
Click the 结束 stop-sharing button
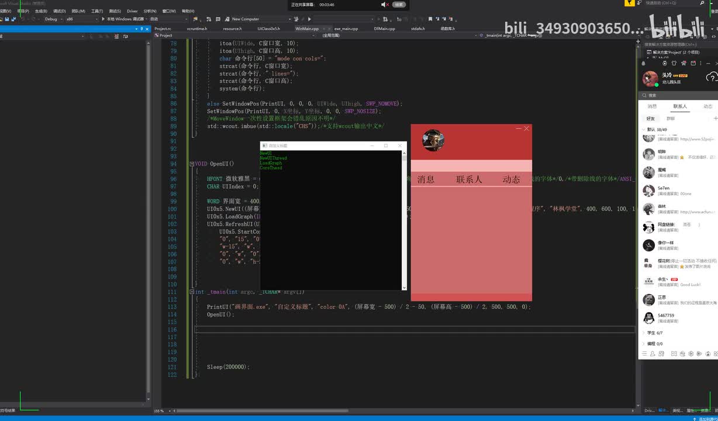398,5
